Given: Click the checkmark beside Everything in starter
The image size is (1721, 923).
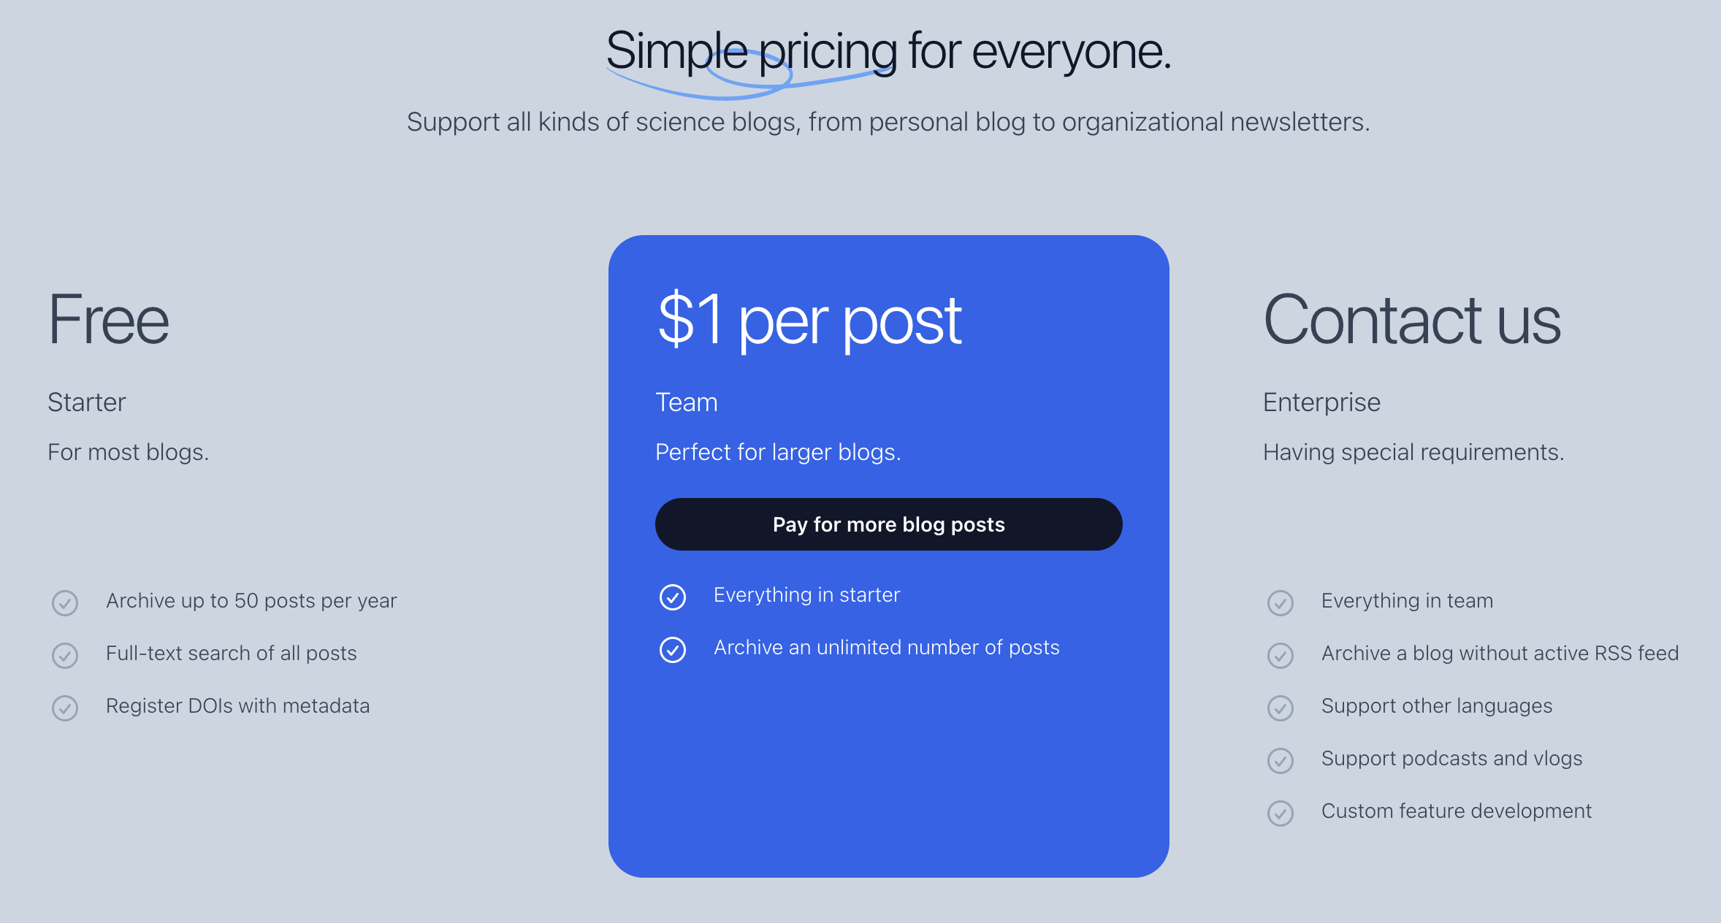Looking at the screenshot, I should click(673, 597).
